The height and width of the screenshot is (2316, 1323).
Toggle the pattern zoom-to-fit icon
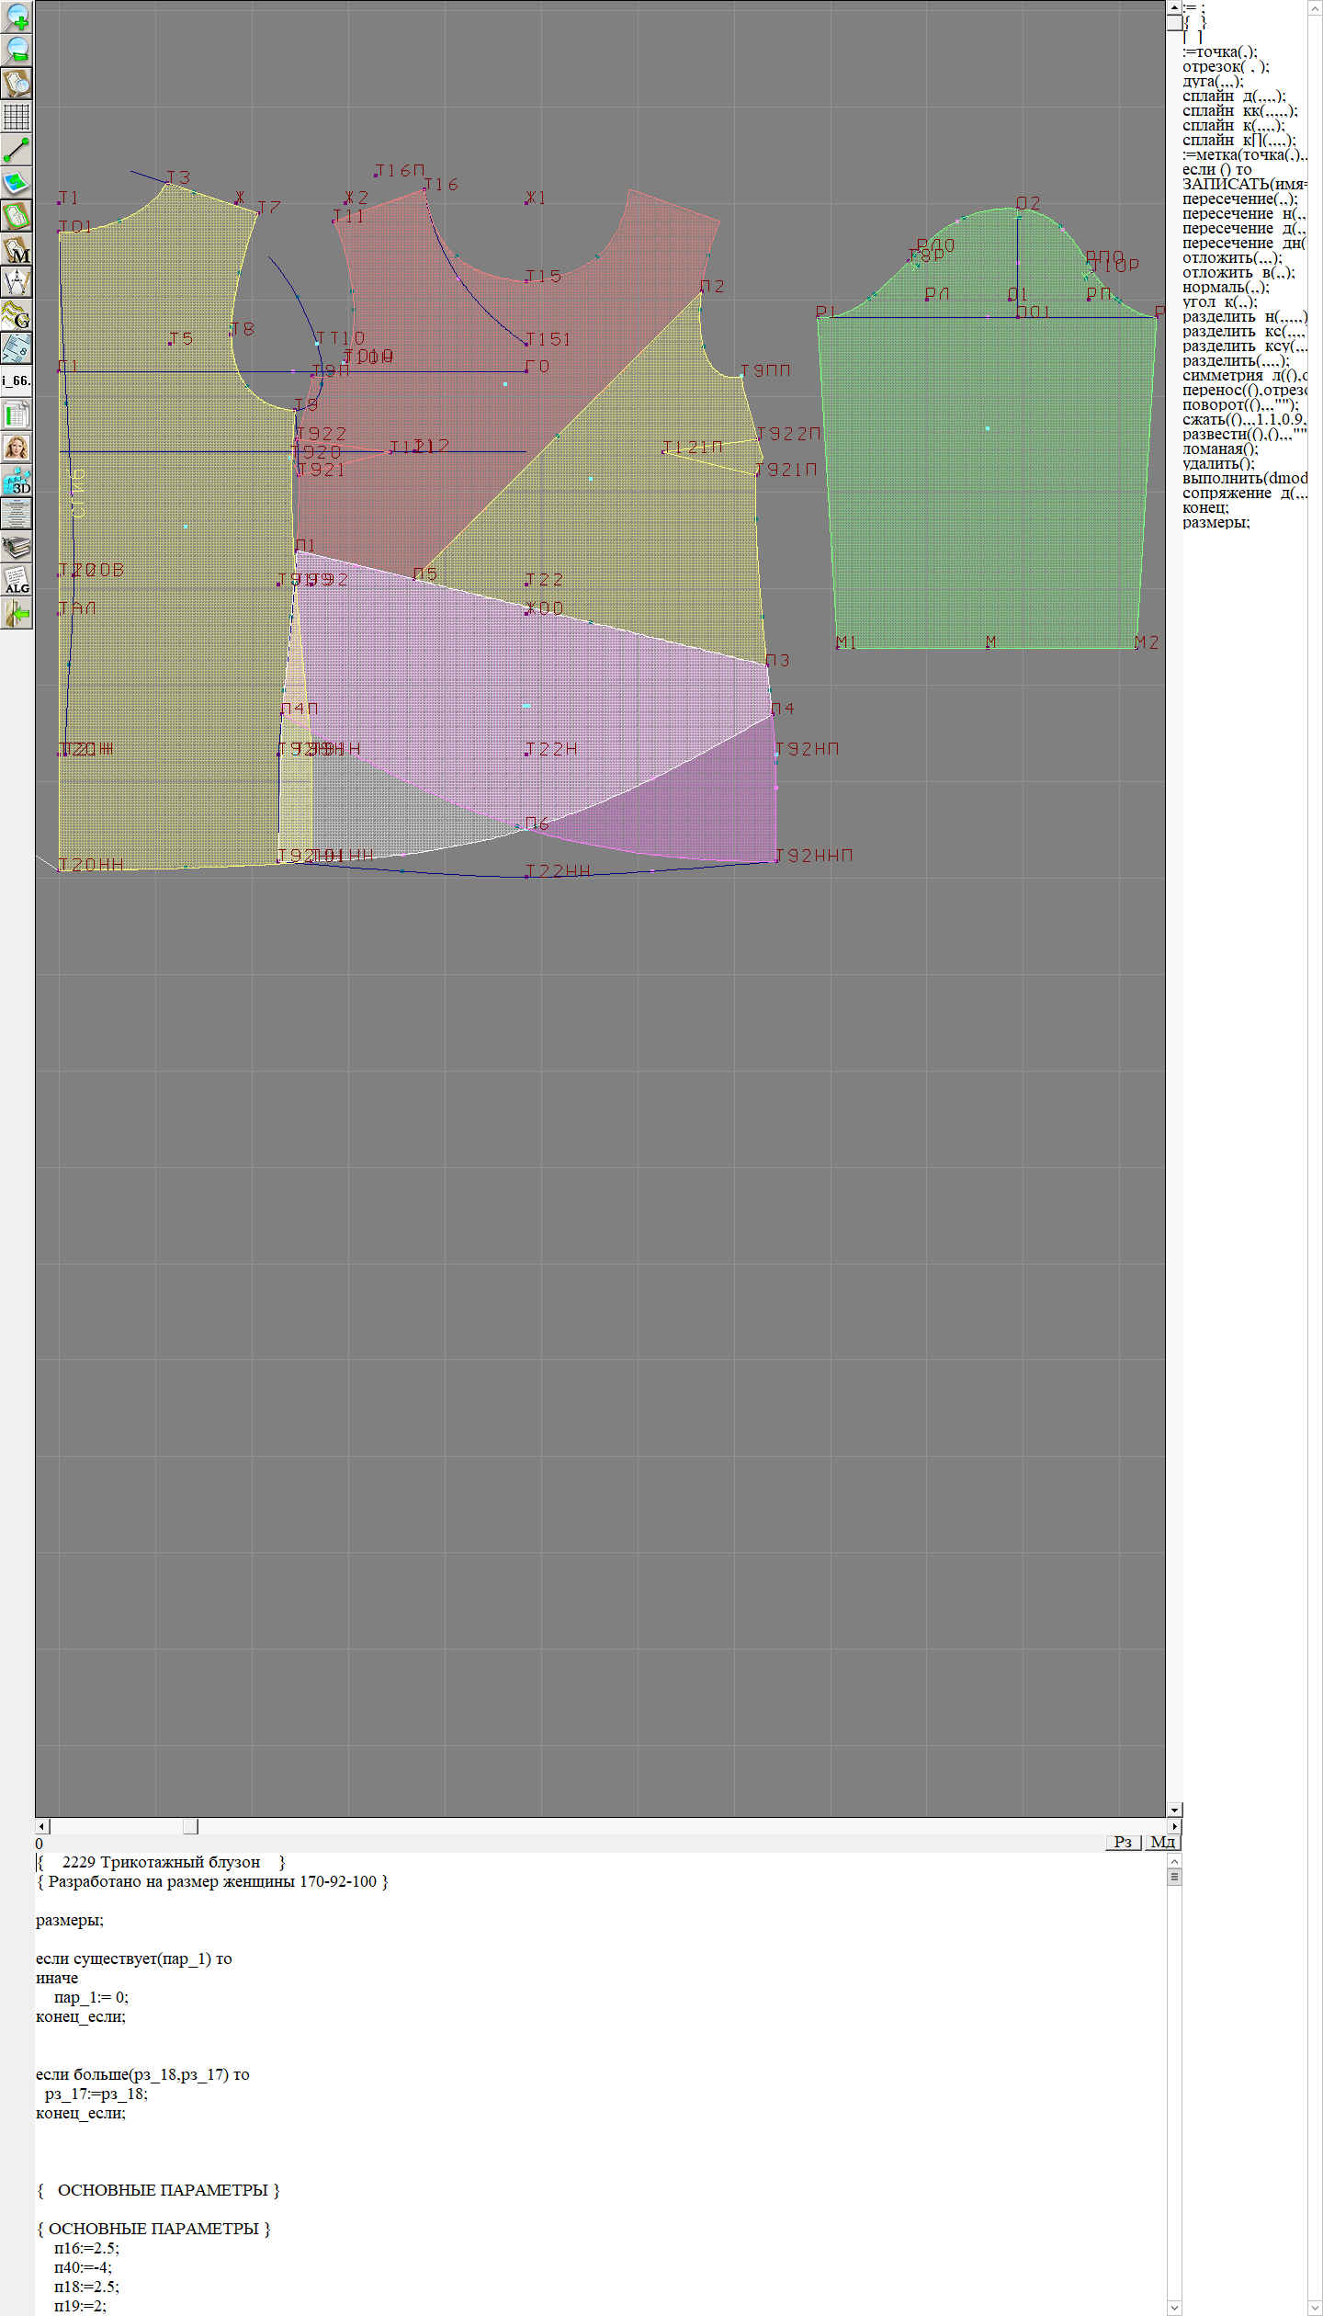point(17,84)
